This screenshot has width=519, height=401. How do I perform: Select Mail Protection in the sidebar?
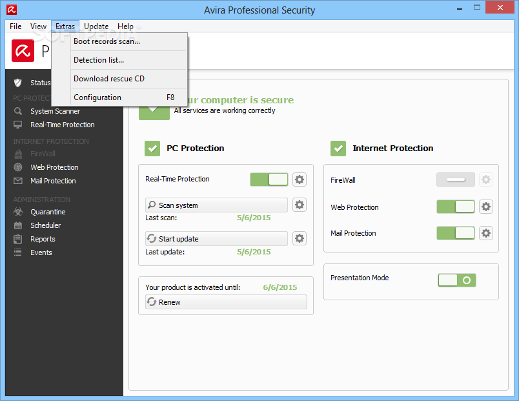point(54,181)
